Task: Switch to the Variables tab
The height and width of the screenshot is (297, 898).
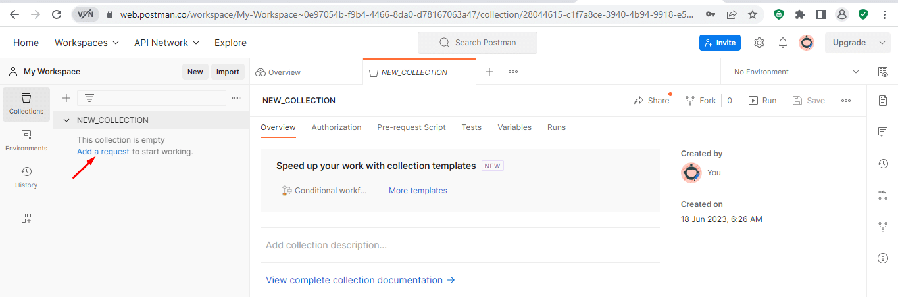Action: pyautogui.click(x=514, y=127)
